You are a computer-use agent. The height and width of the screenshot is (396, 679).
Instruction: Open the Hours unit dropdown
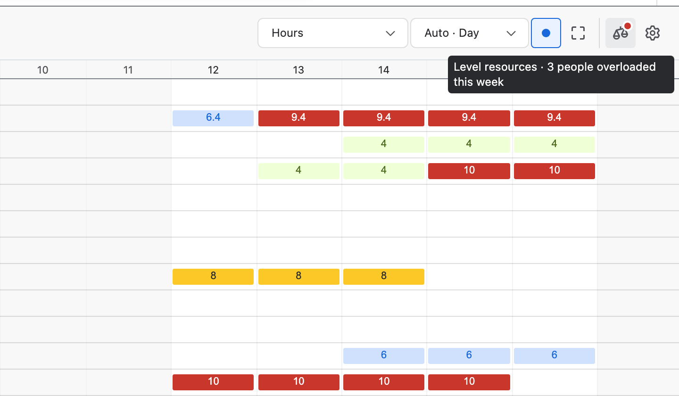[x=332, y=33]
